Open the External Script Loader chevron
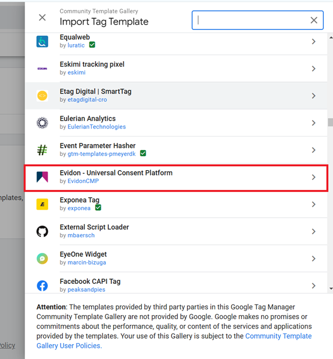 [x=314, y=232]
